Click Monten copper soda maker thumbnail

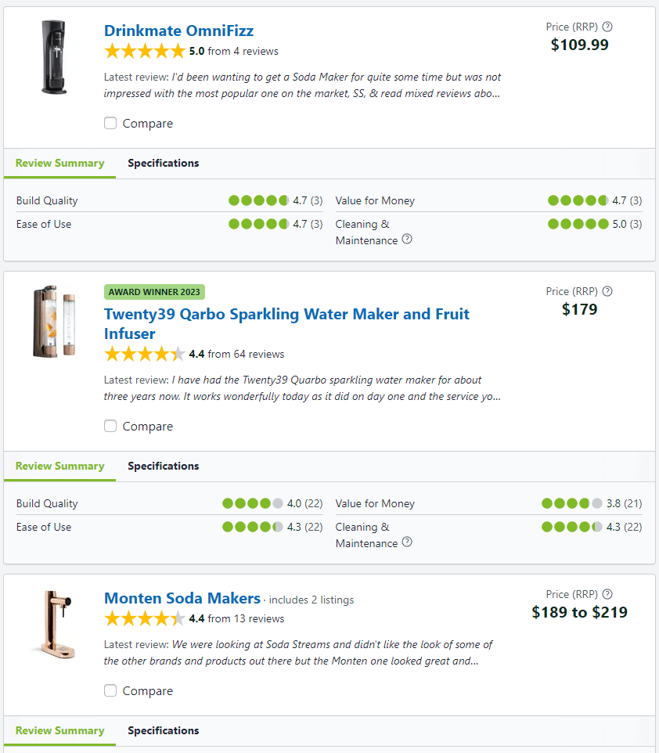point(51,623)
